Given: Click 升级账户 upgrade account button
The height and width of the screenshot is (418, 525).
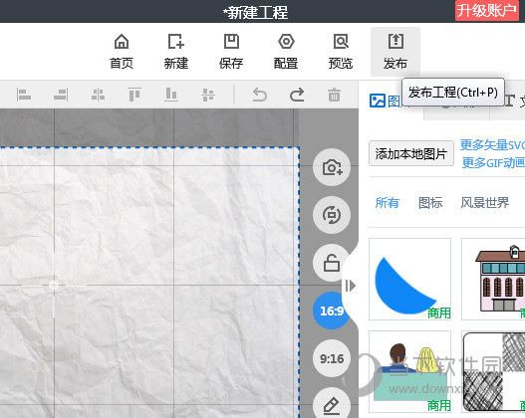Looking at the screenshot, I should point(487,11).
